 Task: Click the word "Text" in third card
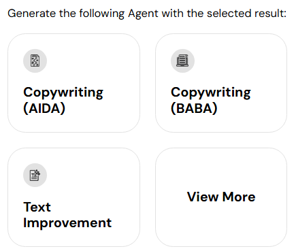pos(37,207)
